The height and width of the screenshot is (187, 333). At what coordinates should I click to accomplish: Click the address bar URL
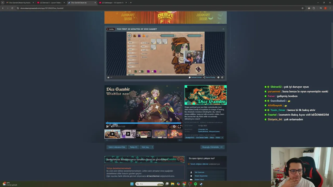tap(42, 8)
